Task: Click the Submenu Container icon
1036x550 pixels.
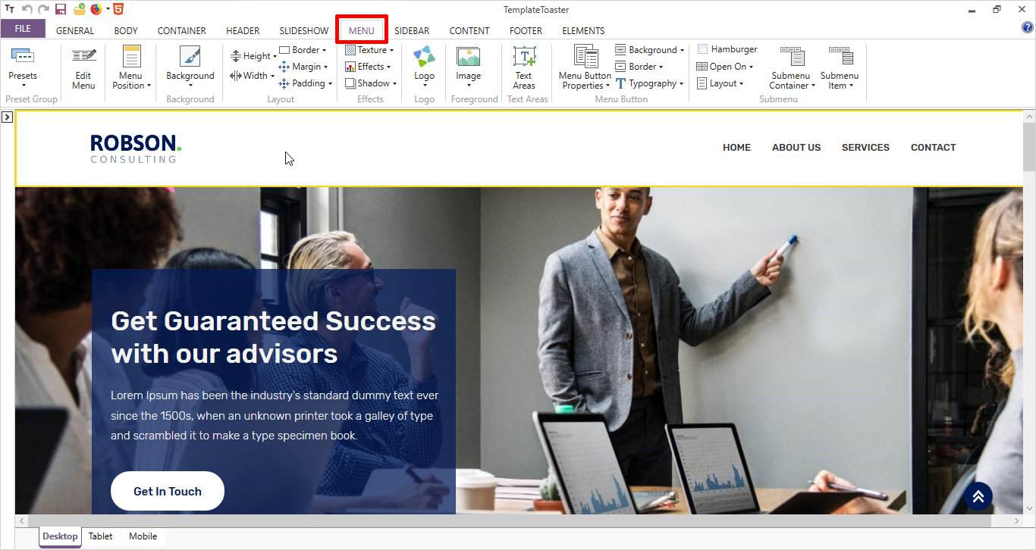Action: [x=792, y=57]
